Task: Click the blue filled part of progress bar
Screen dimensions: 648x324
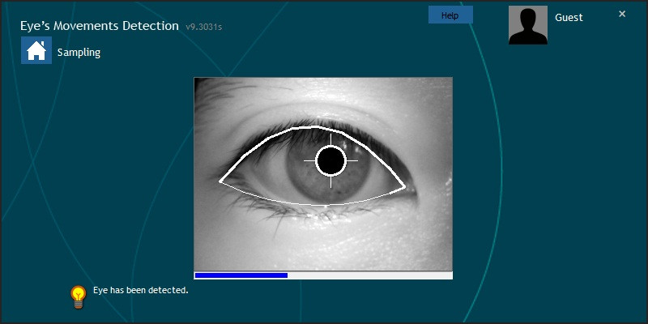Action: (241, 275)
